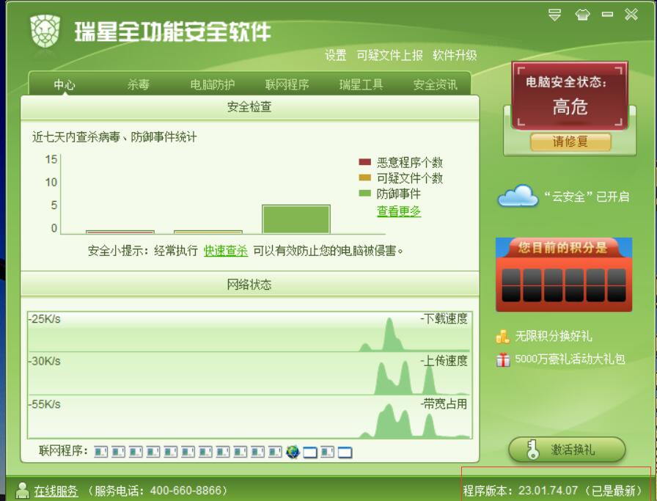Click the 30K/s upload scale label

click(x=45, y=361)
